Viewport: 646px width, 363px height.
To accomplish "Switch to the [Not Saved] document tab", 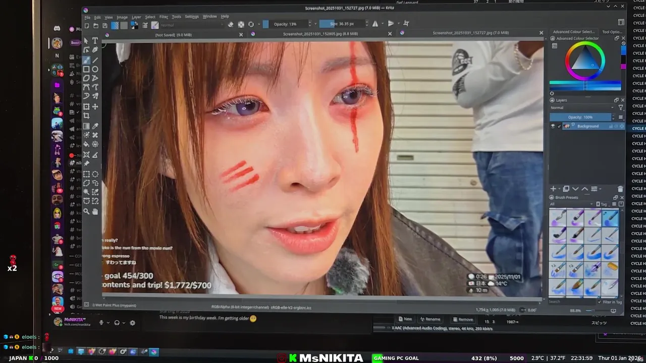I will point(173,35).
